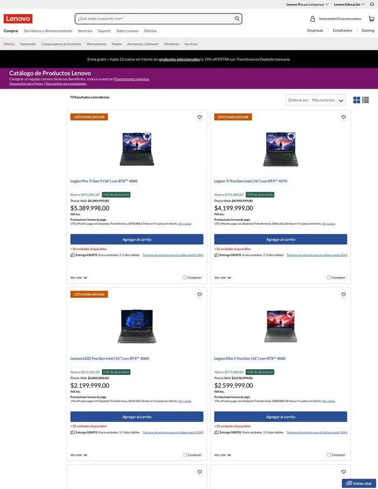Select the Workstations category

[96, 44]
